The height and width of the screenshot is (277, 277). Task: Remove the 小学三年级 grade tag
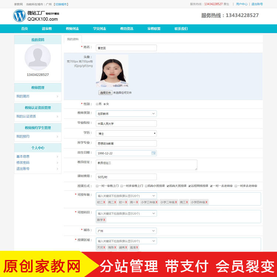(157, 202)
